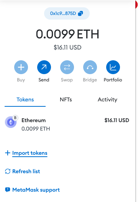
Task: Open the Portfolio chart icon
Action: pos(113,67)
